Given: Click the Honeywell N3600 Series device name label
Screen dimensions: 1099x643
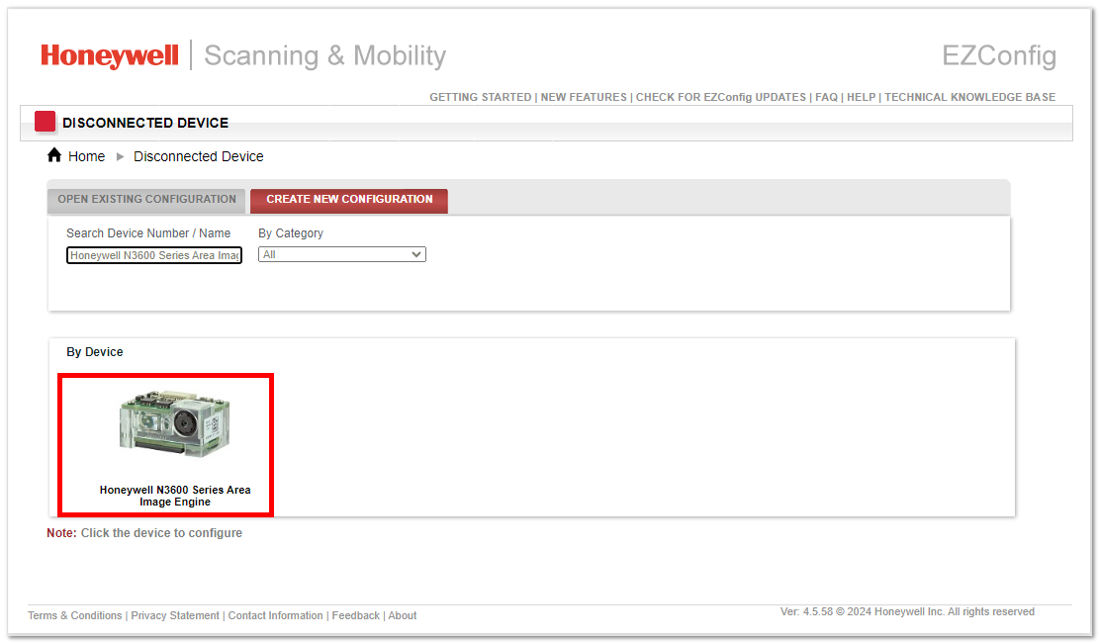Looking at the screenshot, I should [x=175, y=496].
